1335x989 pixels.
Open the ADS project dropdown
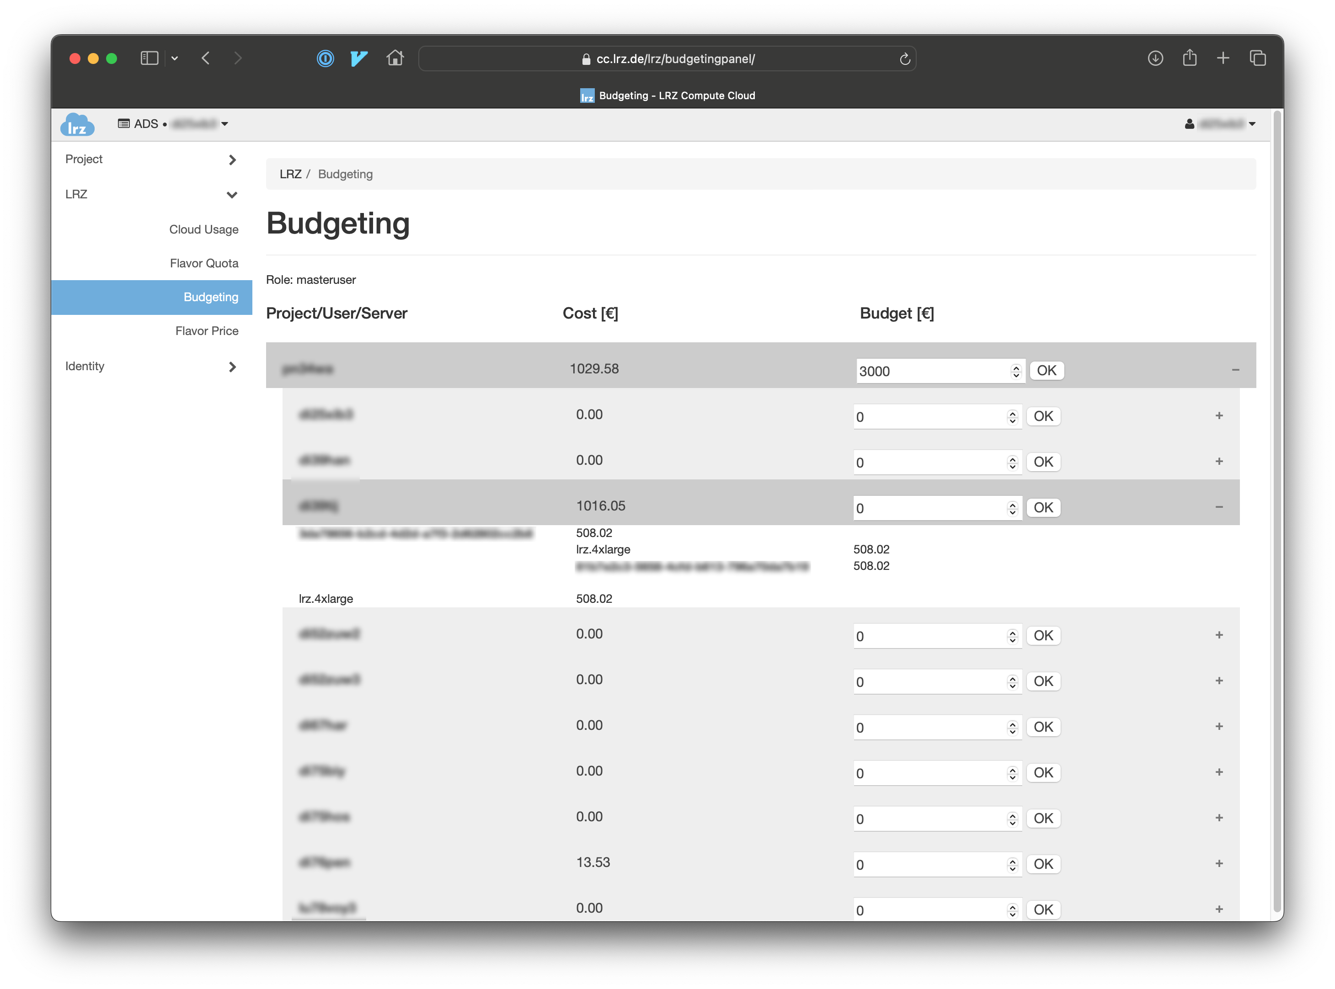(x=174, y=124)
